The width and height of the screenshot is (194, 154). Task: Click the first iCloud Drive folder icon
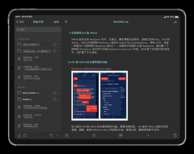[x=19, y=44]
